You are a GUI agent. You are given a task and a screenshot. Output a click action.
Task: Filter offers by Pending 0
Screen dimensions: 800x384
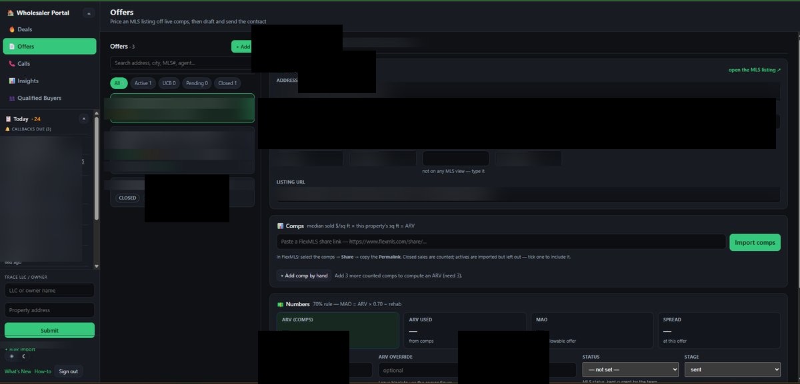197,83
